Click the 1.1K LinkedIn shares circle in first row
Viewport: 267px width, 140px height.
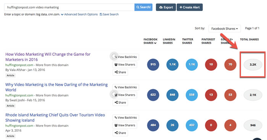[172, 64]
